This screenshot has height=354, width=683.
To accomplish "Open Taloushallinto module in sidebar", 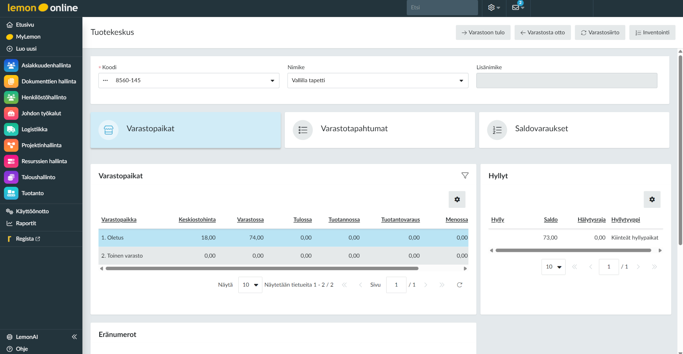I will point(38,177).
